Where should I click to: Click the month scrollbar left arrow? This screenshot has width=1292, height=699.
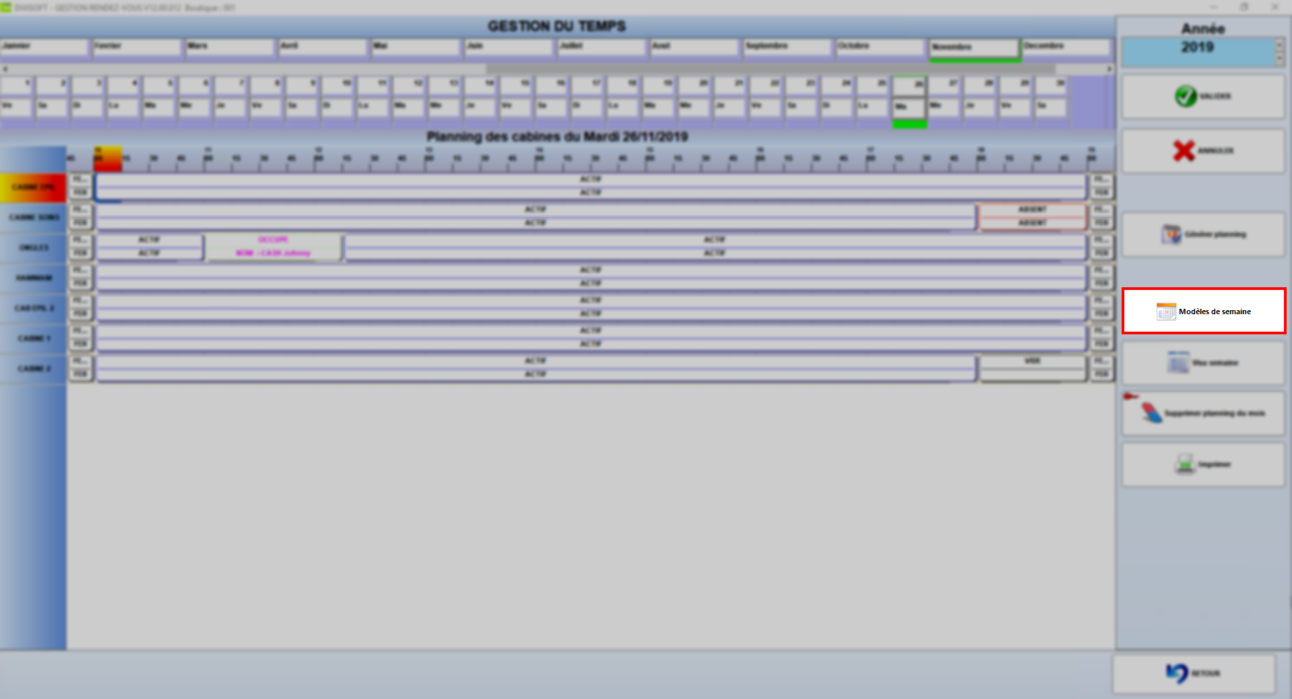point(5,69)
